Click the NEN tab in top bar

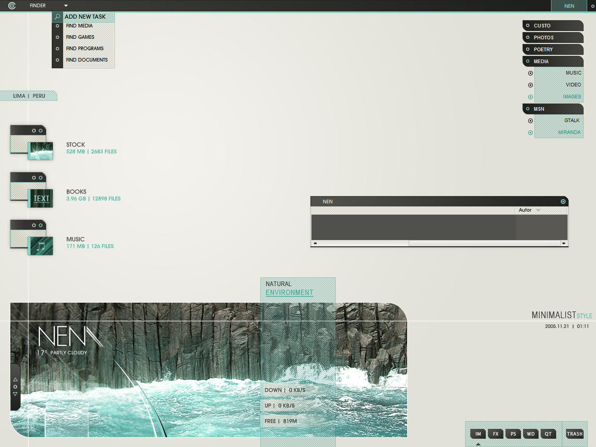tap(569, 6)
